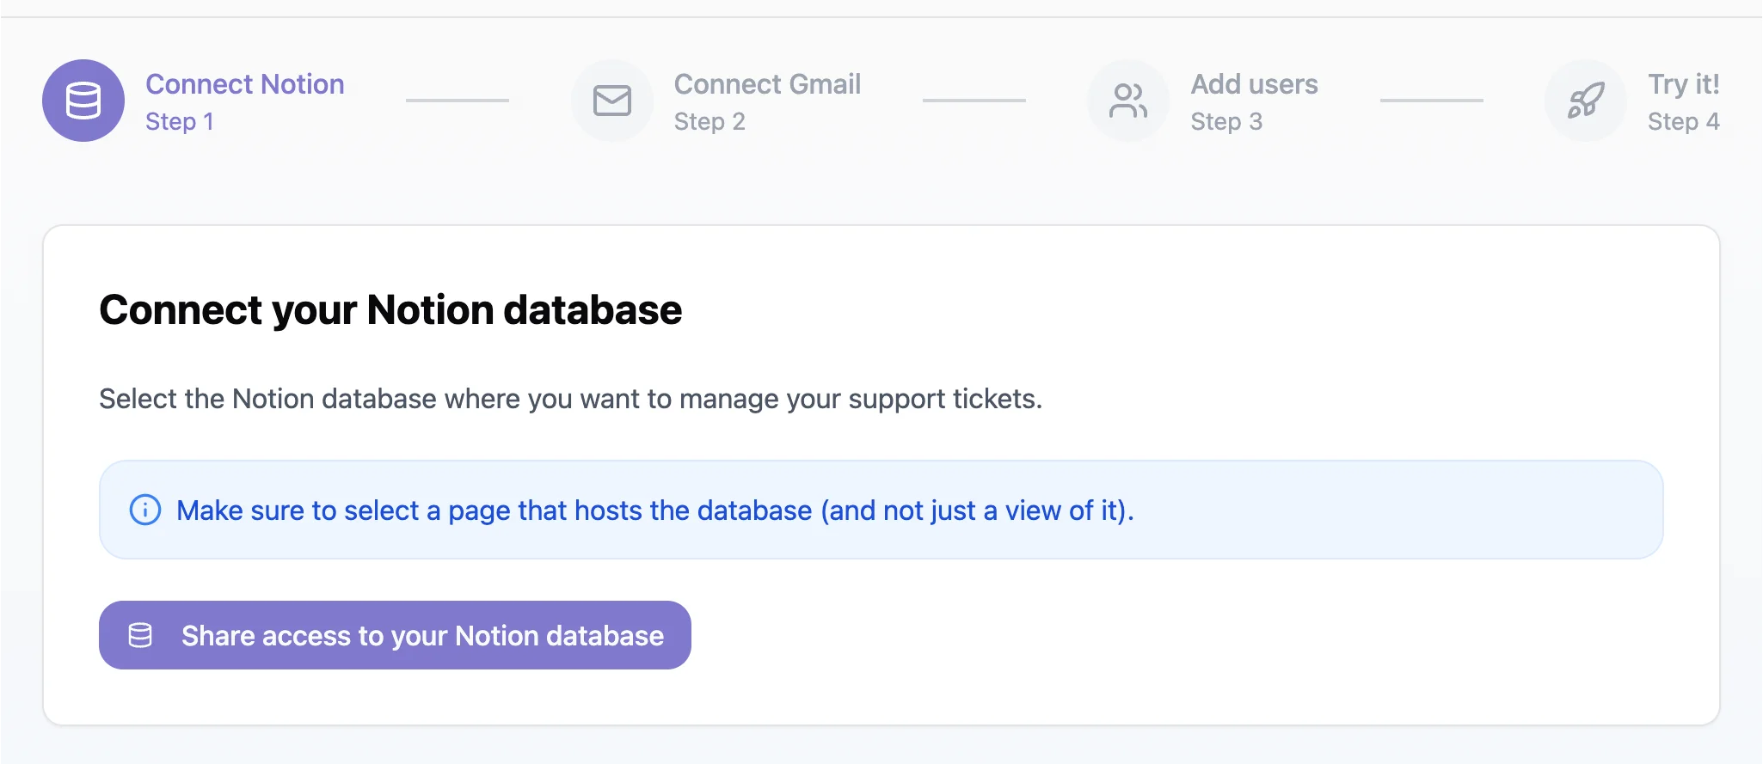Screen dimensions: 1763x764
Task: Click the people icon for Add users
Action: (1127, 101)
